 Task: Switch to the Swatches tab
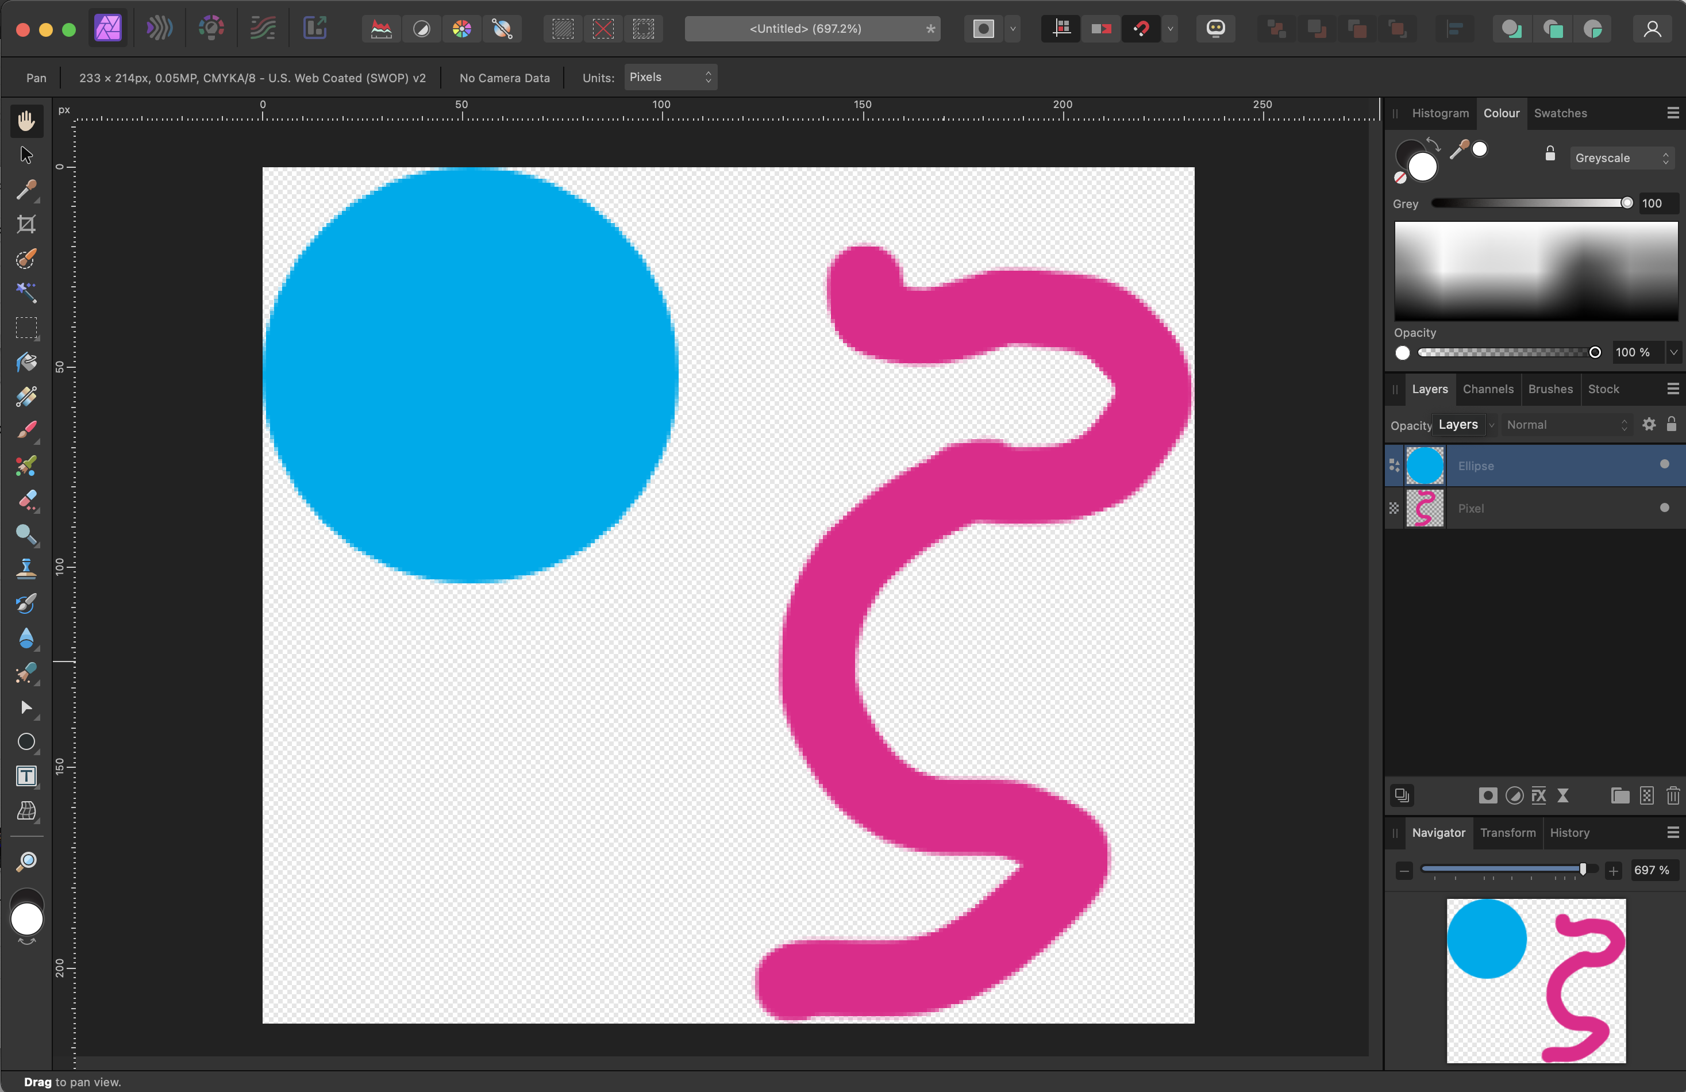[x=1560, y=113]
